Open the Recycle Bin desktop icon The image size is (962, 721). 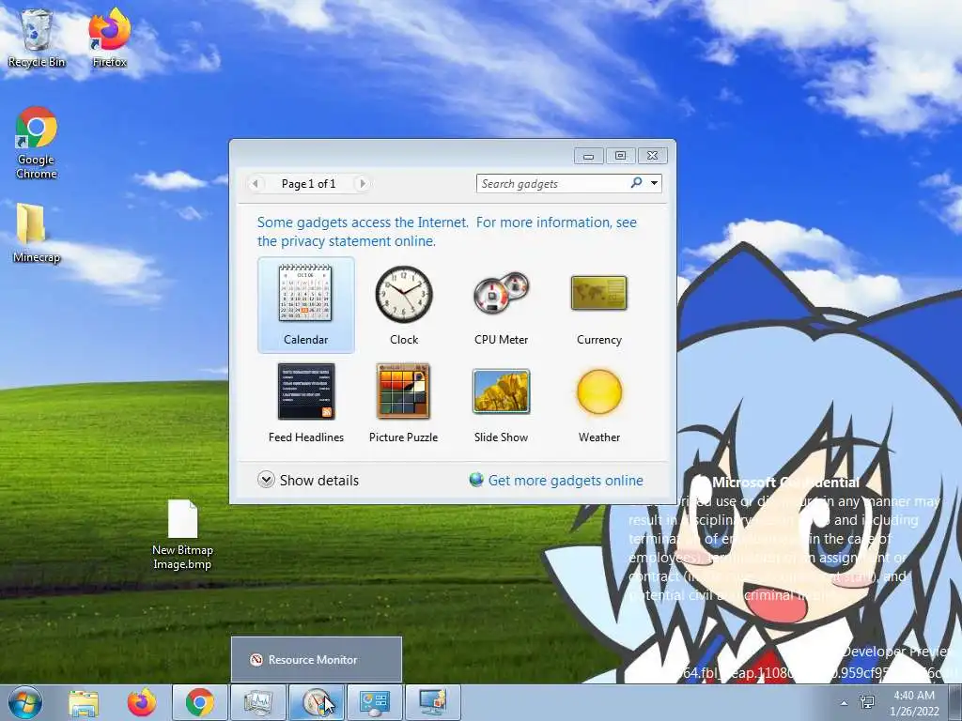coord(37,38)
